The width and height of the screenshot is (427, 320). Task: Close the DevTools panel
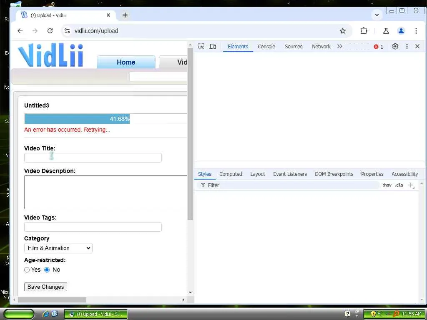click(417, 47)
